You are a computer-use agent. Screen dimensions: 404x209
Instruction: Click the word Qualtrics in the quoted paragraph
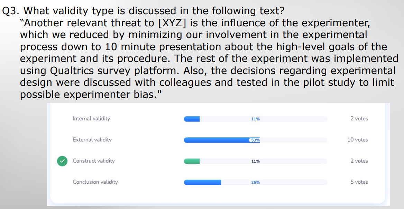coord(72,71)
